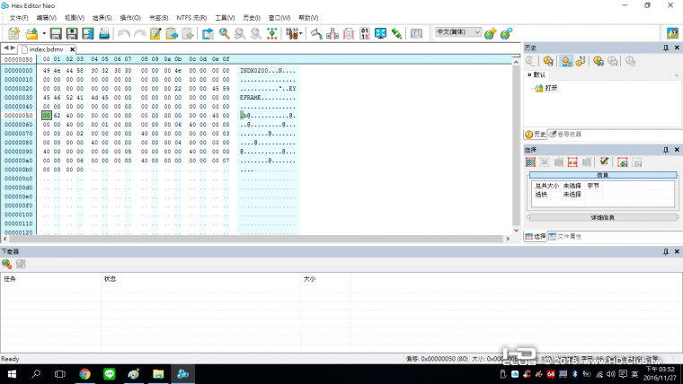Click ASCII text INDX0200 in the first row
The height and width of the screenshot is (384, 683).
click(x=254, y=71)
